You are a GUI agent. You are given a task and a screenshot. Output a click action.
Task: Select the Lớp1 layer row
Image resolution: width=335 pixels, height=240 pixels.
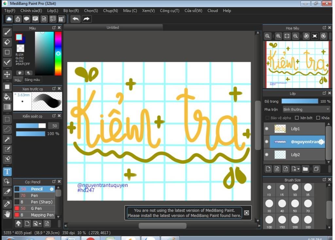coord(294,129)
